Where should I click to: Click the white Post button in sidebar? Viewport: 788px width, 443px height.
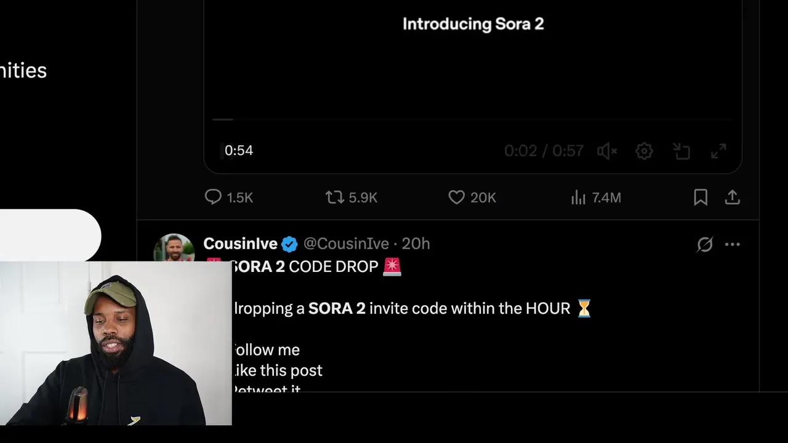tap(49, 235)
